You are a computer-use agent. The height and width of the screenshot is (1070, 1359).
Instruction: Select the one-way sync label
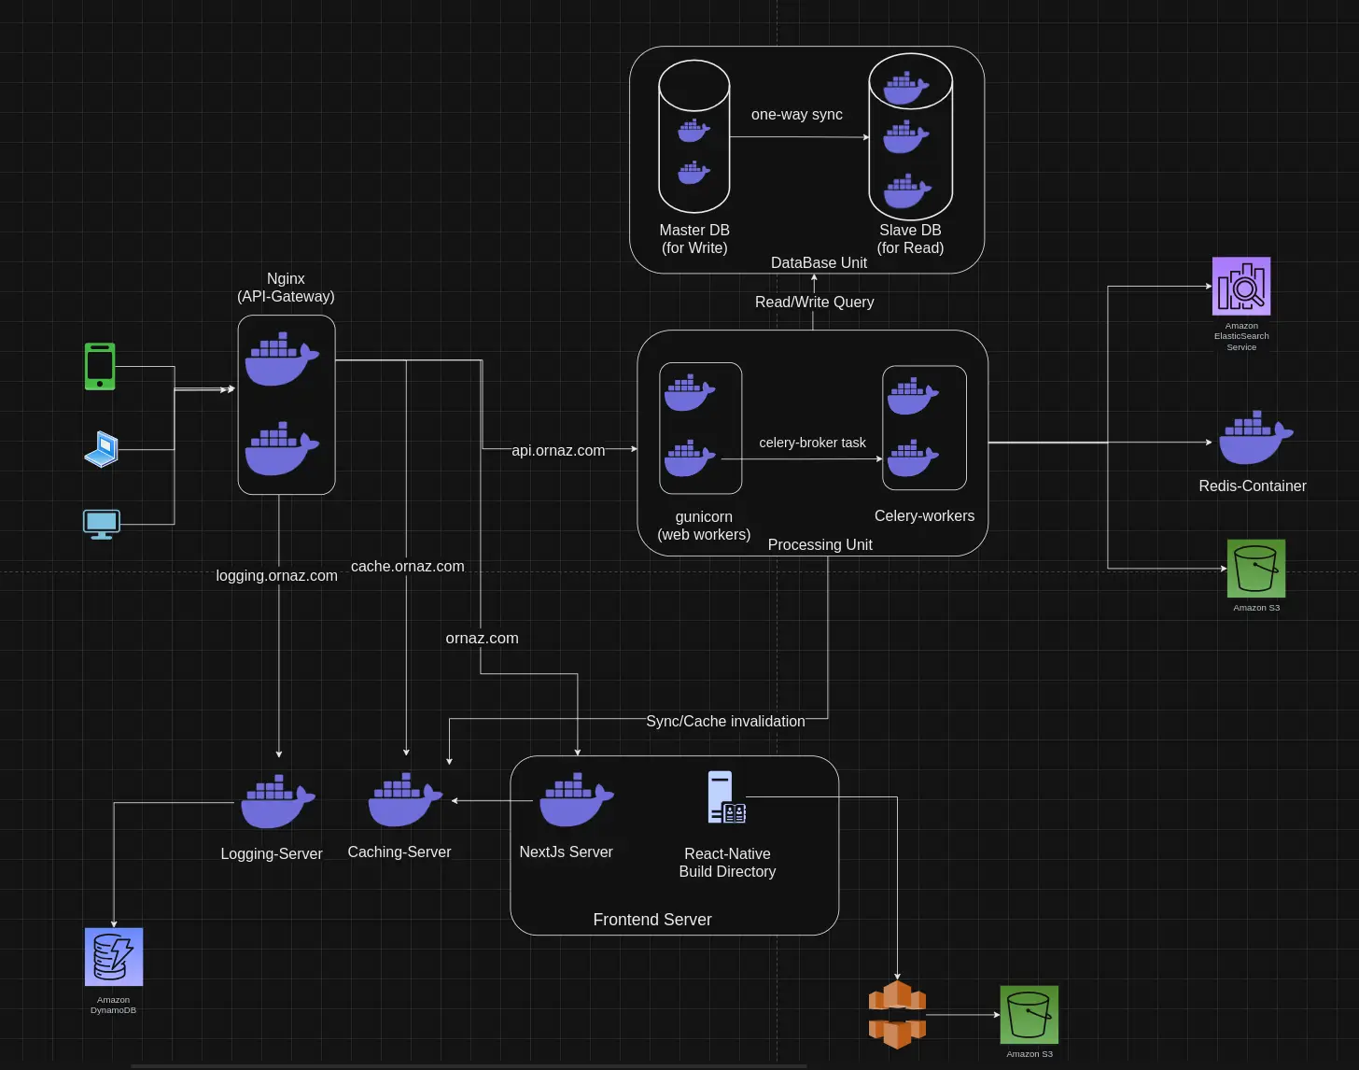tap(797, 114)
